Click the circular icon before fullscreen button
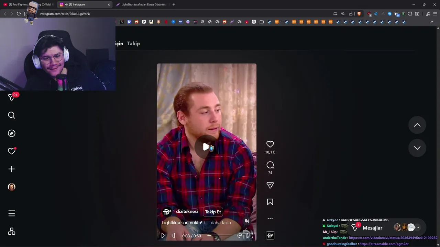440x247 pixels. point(240,236)
